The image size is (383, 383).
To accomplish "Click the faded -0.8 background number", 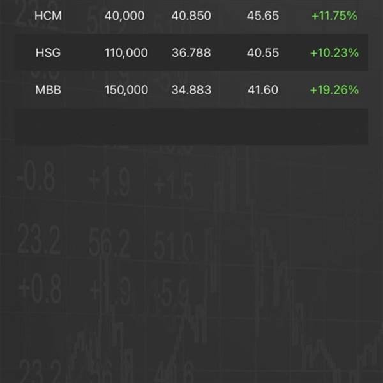I will (x=36, y=176).
